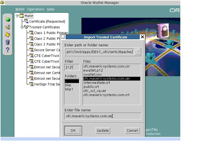
Task: Click the Delete Wallet trash icon
Action: tap(8, 42)
